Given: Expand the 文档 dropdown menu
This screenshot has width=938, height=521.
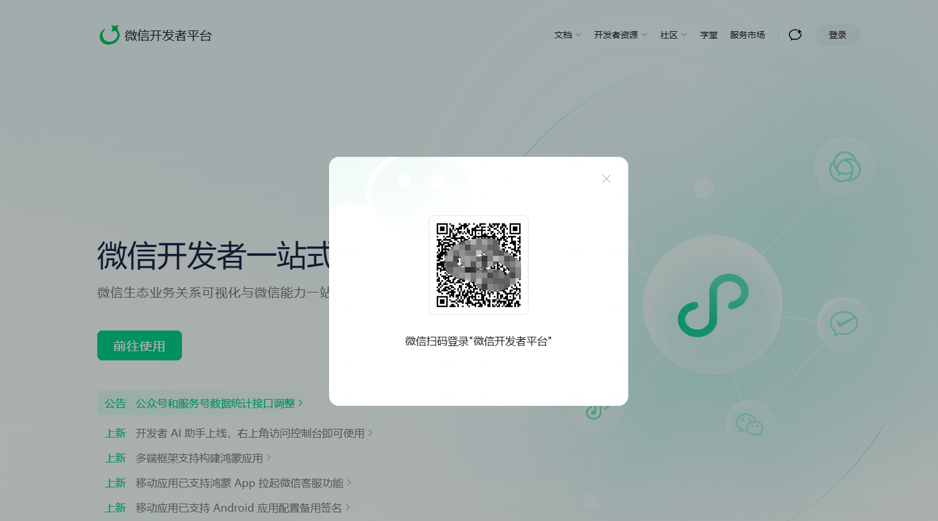Looking at the screenshot, I should click(567, 35).
